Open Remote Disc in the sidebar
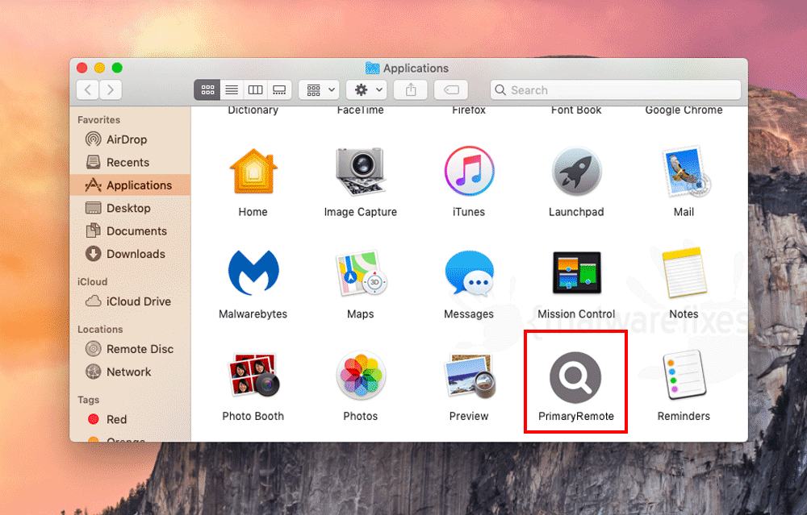Viewport: 807px width, 515px height. tap(130, 349)
